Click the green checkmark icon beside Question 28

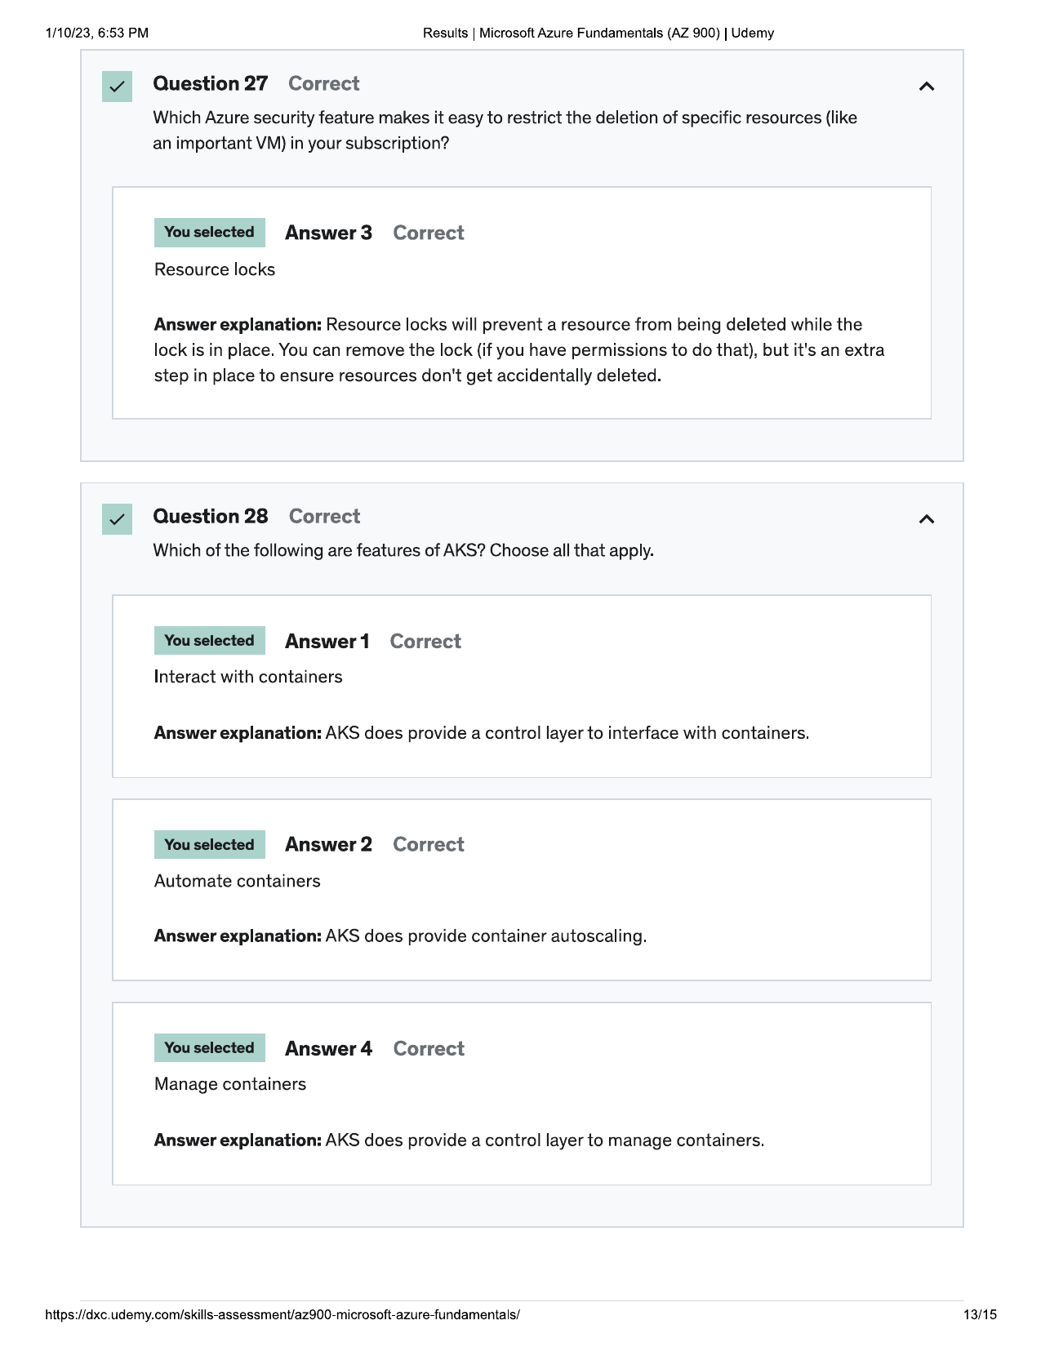coord(117,519)
